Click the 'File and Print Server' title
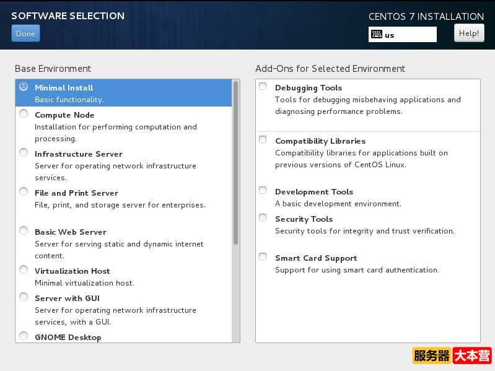The height and width of the screenshot is (371, 495). [76, 193]
